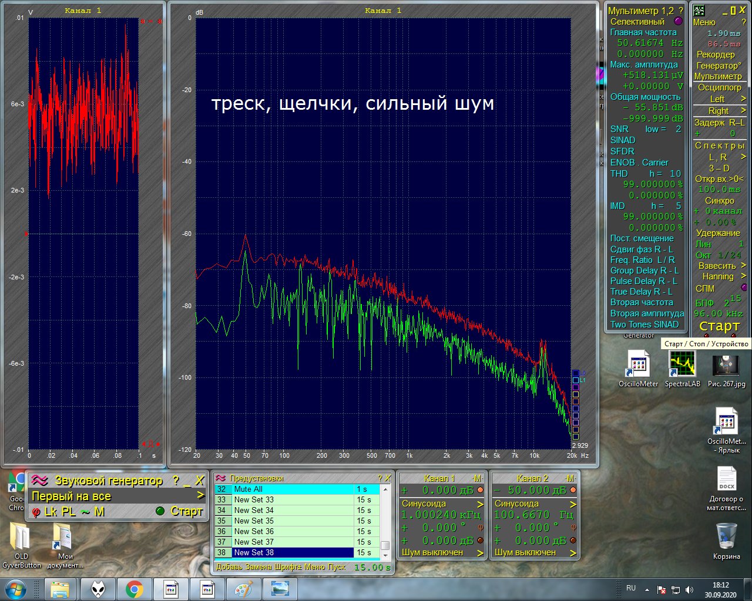
Task: Toggle the СПМ purple indicator
Action: [x=744, y=288]
